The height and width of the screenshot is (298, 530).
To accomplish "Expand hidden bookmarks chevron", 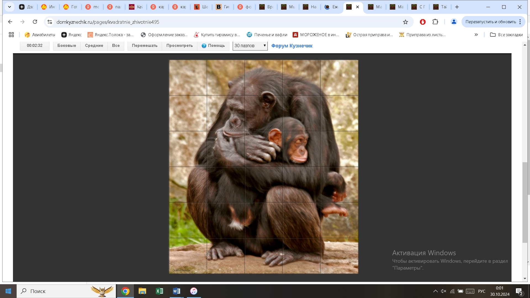I will pyautogui.click(x=476, y=34).
